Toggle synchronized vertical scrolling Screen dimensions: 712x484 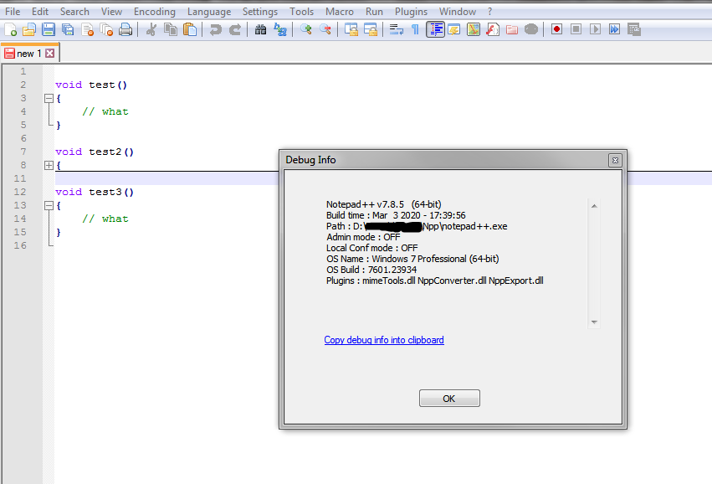tap(351, 29)
